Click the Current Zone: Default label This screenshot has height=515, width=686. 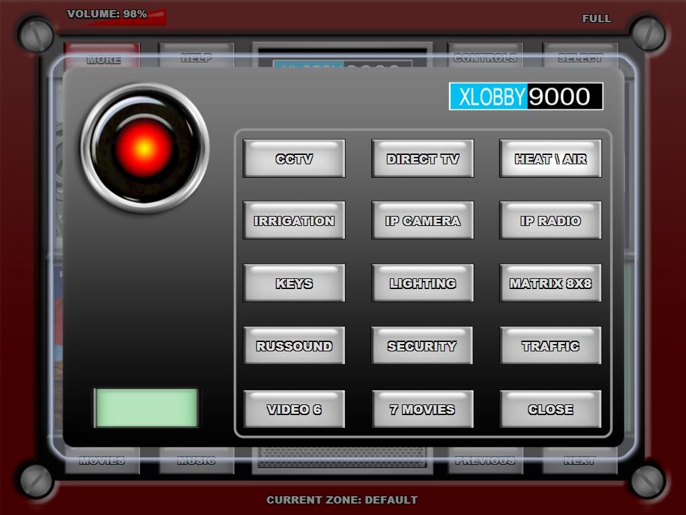click(x=342, y=500)
